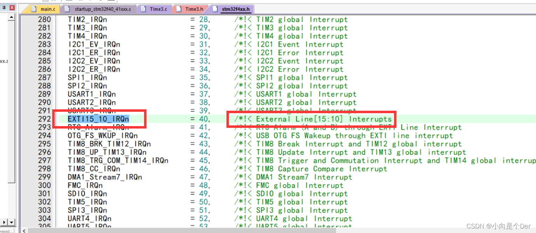
Task: Click the SDIO_IRQn identifier
Action: (87, 194)
